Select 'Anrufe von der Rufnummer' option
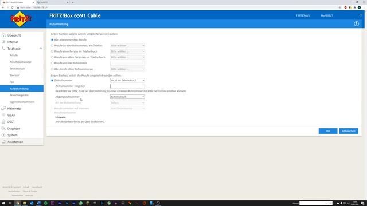Image resolution: width=367 pixels, height=206 pixels. (52, 63)
